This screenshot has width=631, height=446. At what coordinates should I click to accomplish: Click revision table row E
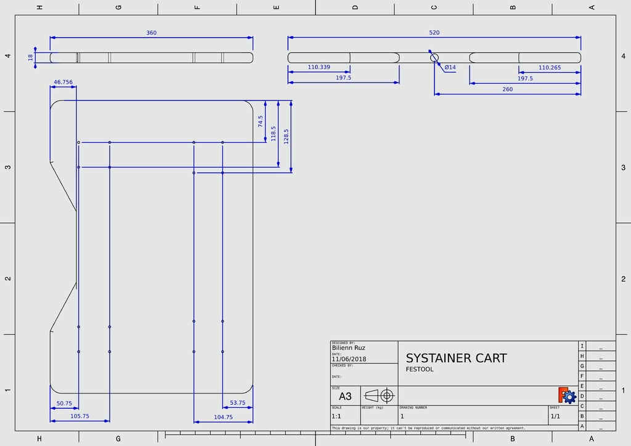tap(597, 386)
